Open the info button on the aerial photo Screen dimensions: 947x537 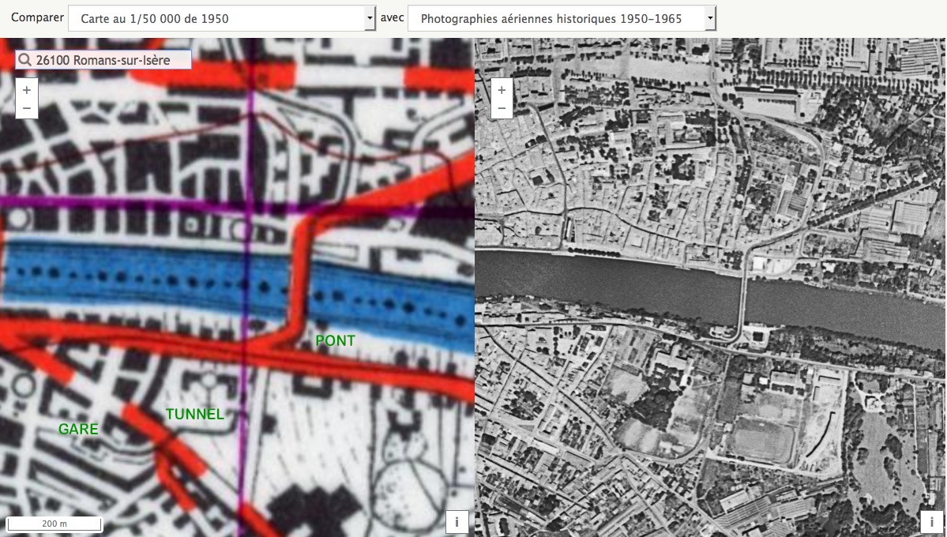(932, 522)
